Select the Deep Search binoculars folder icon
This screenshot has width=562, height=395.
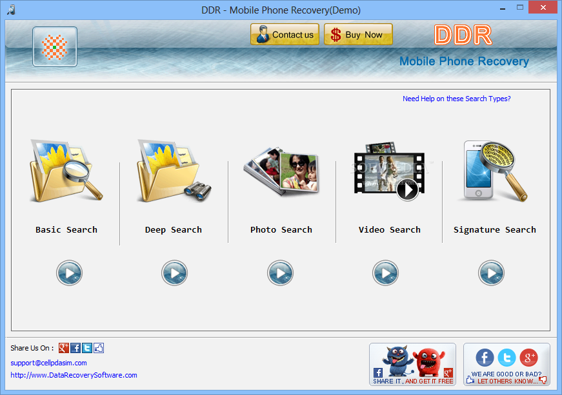click(174, 171)
